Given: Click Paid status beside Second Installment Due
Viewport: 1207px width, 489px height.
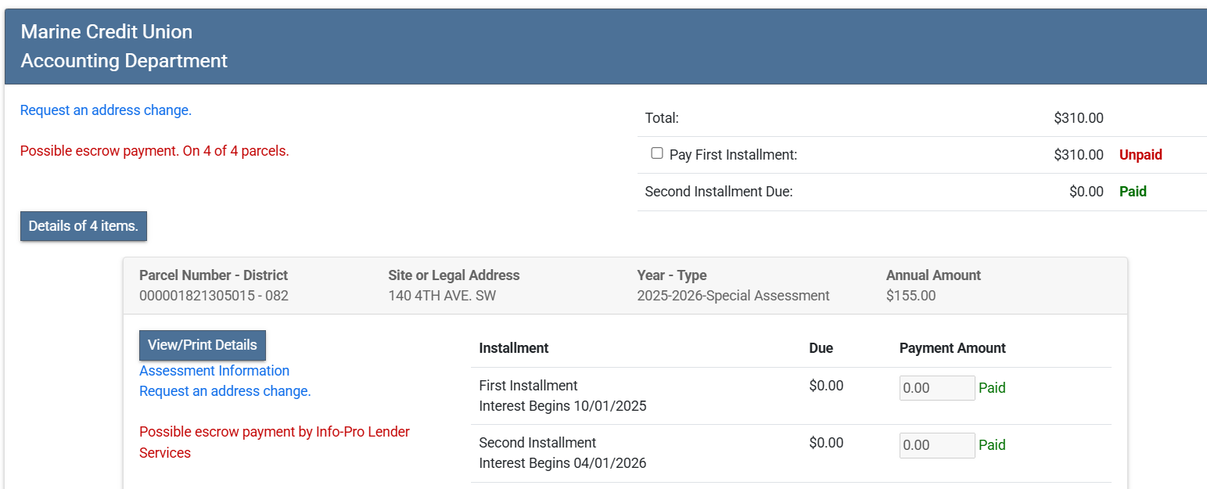Looking at the screenshot, I should click(x=1133, y=192).
